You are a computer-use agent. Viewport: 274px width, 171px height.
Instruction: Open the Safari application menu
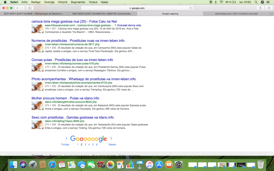coord(14,2)
